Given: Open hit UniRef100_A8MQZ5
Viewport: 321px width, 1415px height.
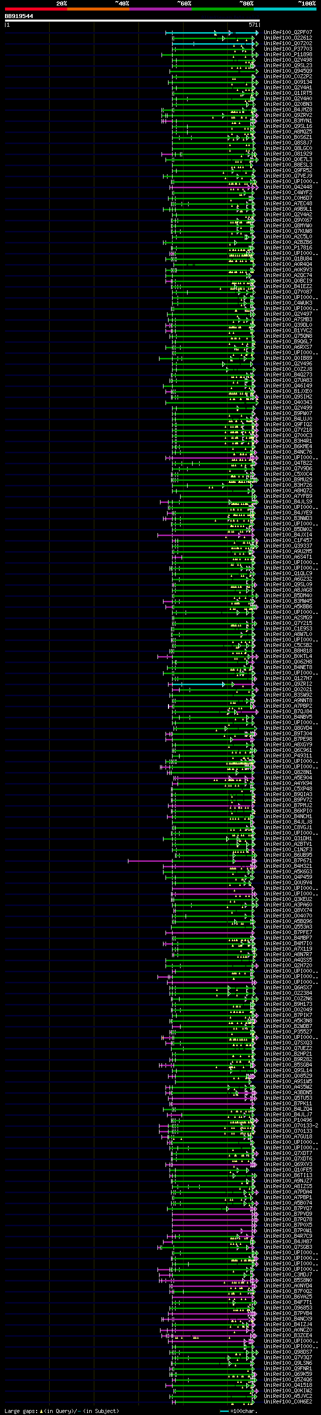Looking at the screenshot, I should coord(287,132).
